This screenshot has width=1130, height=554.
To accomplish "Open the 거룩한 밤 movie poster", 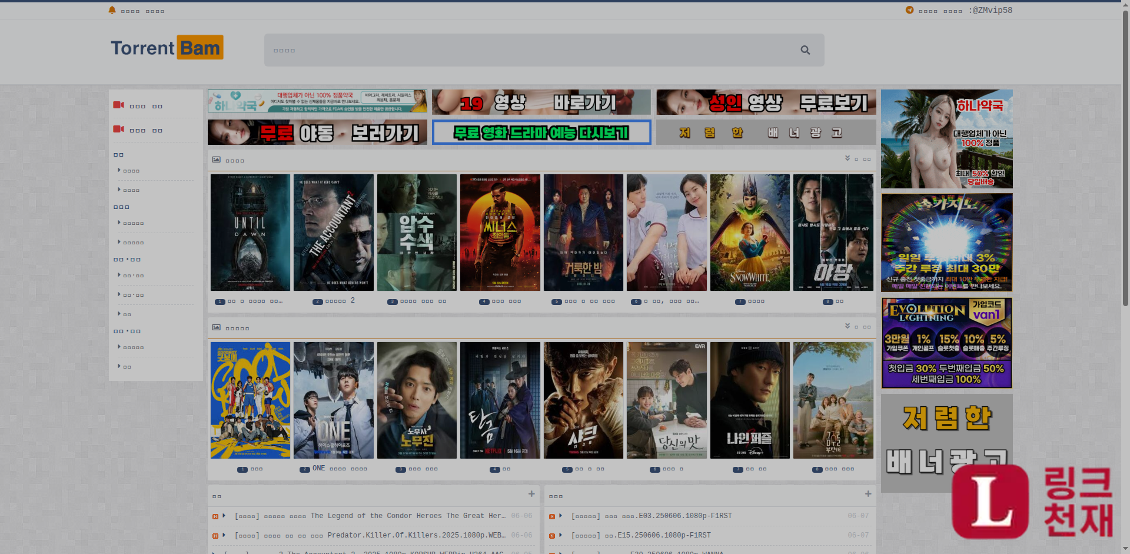I will pos(583,233).
